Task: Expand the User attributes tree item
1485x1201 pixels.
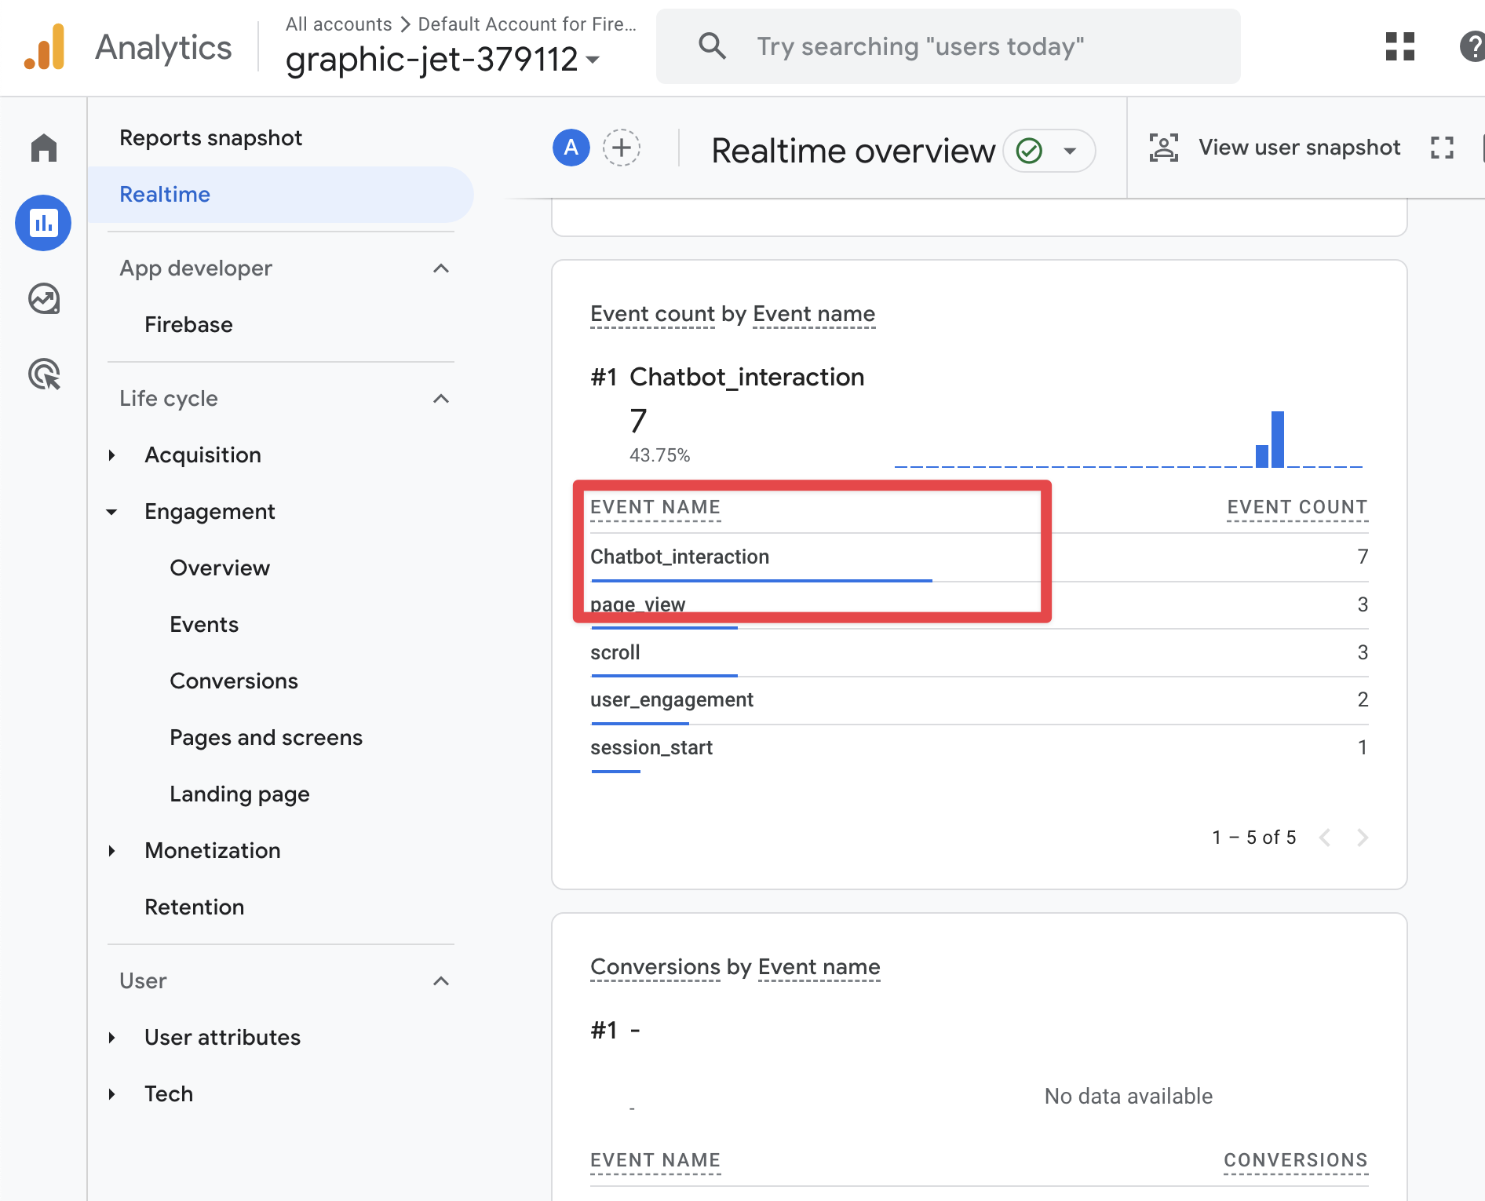Action: [x=112, y=1038]
